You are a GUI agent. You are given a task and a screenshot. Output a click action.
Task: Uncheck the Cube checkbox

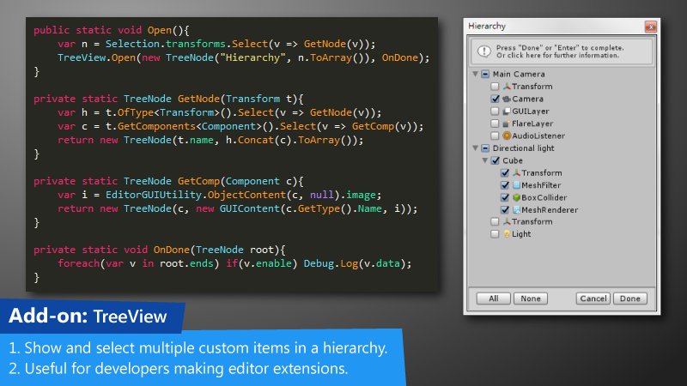click(x=495, y=160)
